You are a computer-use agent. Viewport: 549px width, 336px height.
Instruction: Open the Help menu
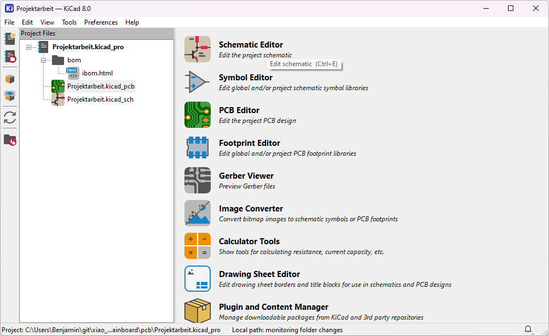132,22
